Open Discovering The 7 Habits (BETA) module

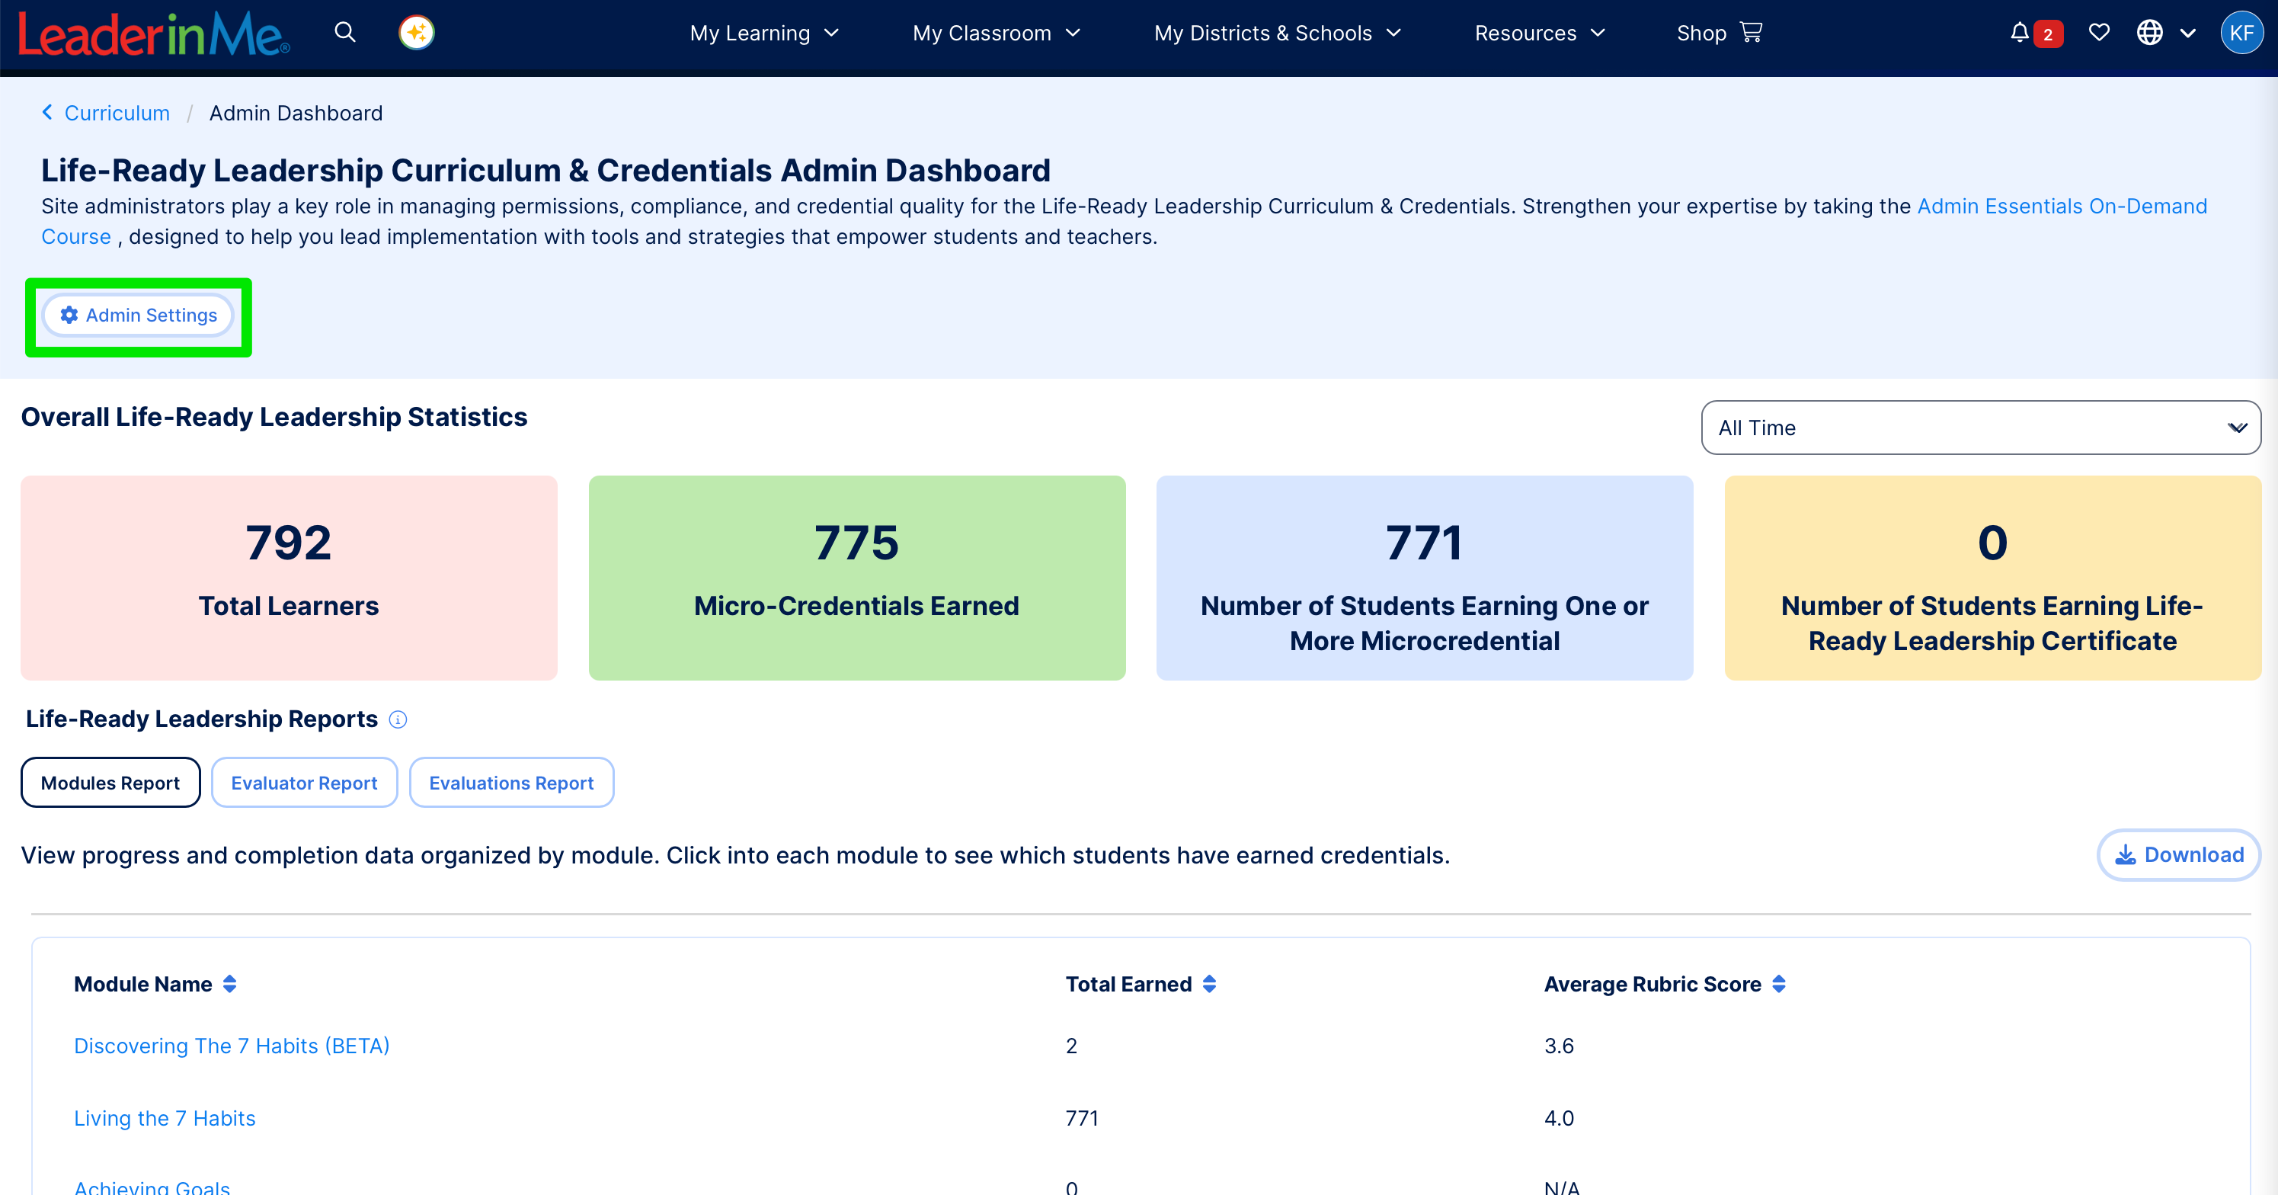pos(232,1046)
